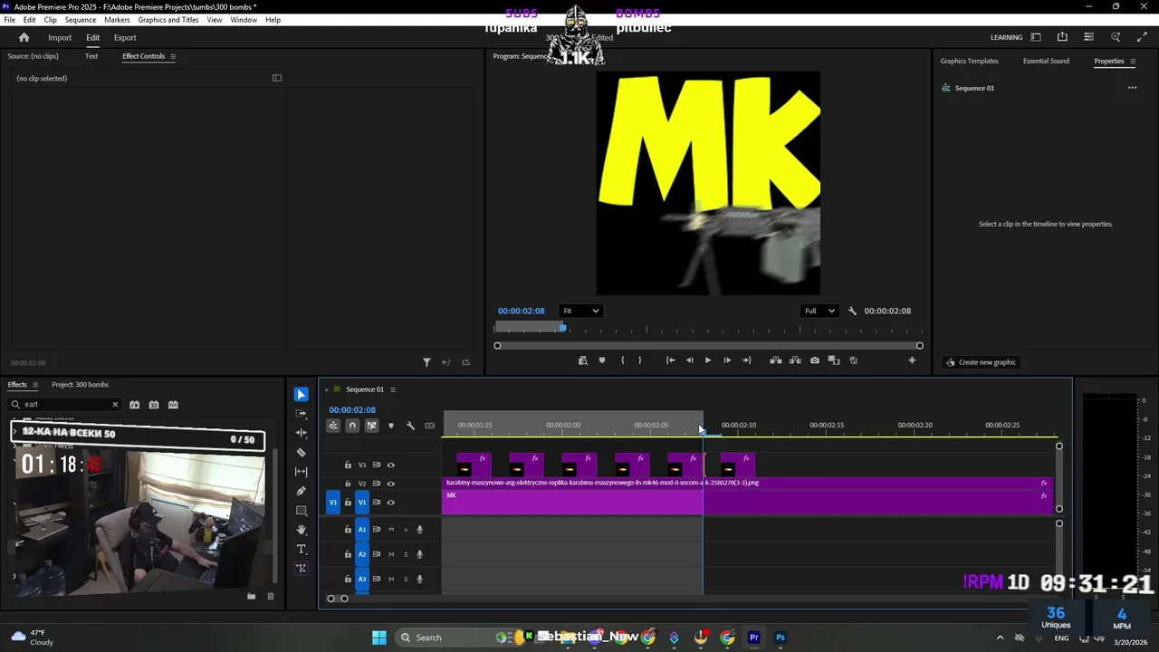1159x652 pixels.
Task: Click the Effect Controls filter funnel icon
Action: coord(426,362)
